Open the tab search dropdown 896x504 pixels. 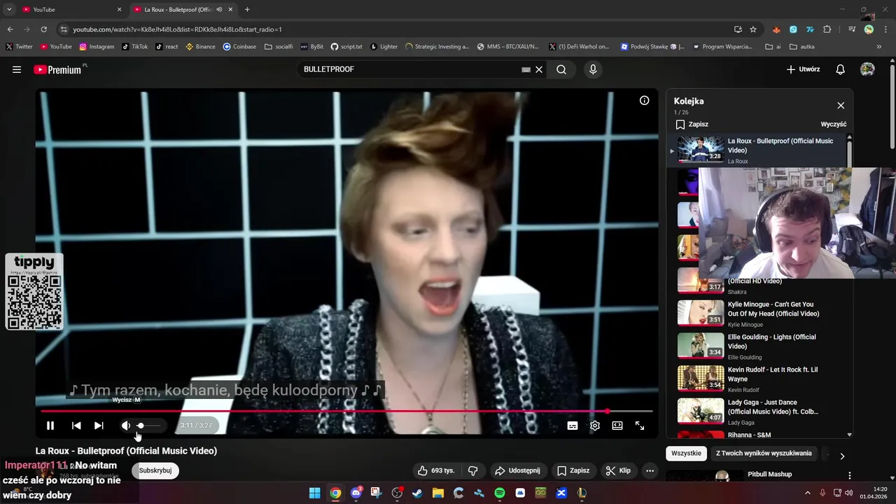click(x=8, y=9)
